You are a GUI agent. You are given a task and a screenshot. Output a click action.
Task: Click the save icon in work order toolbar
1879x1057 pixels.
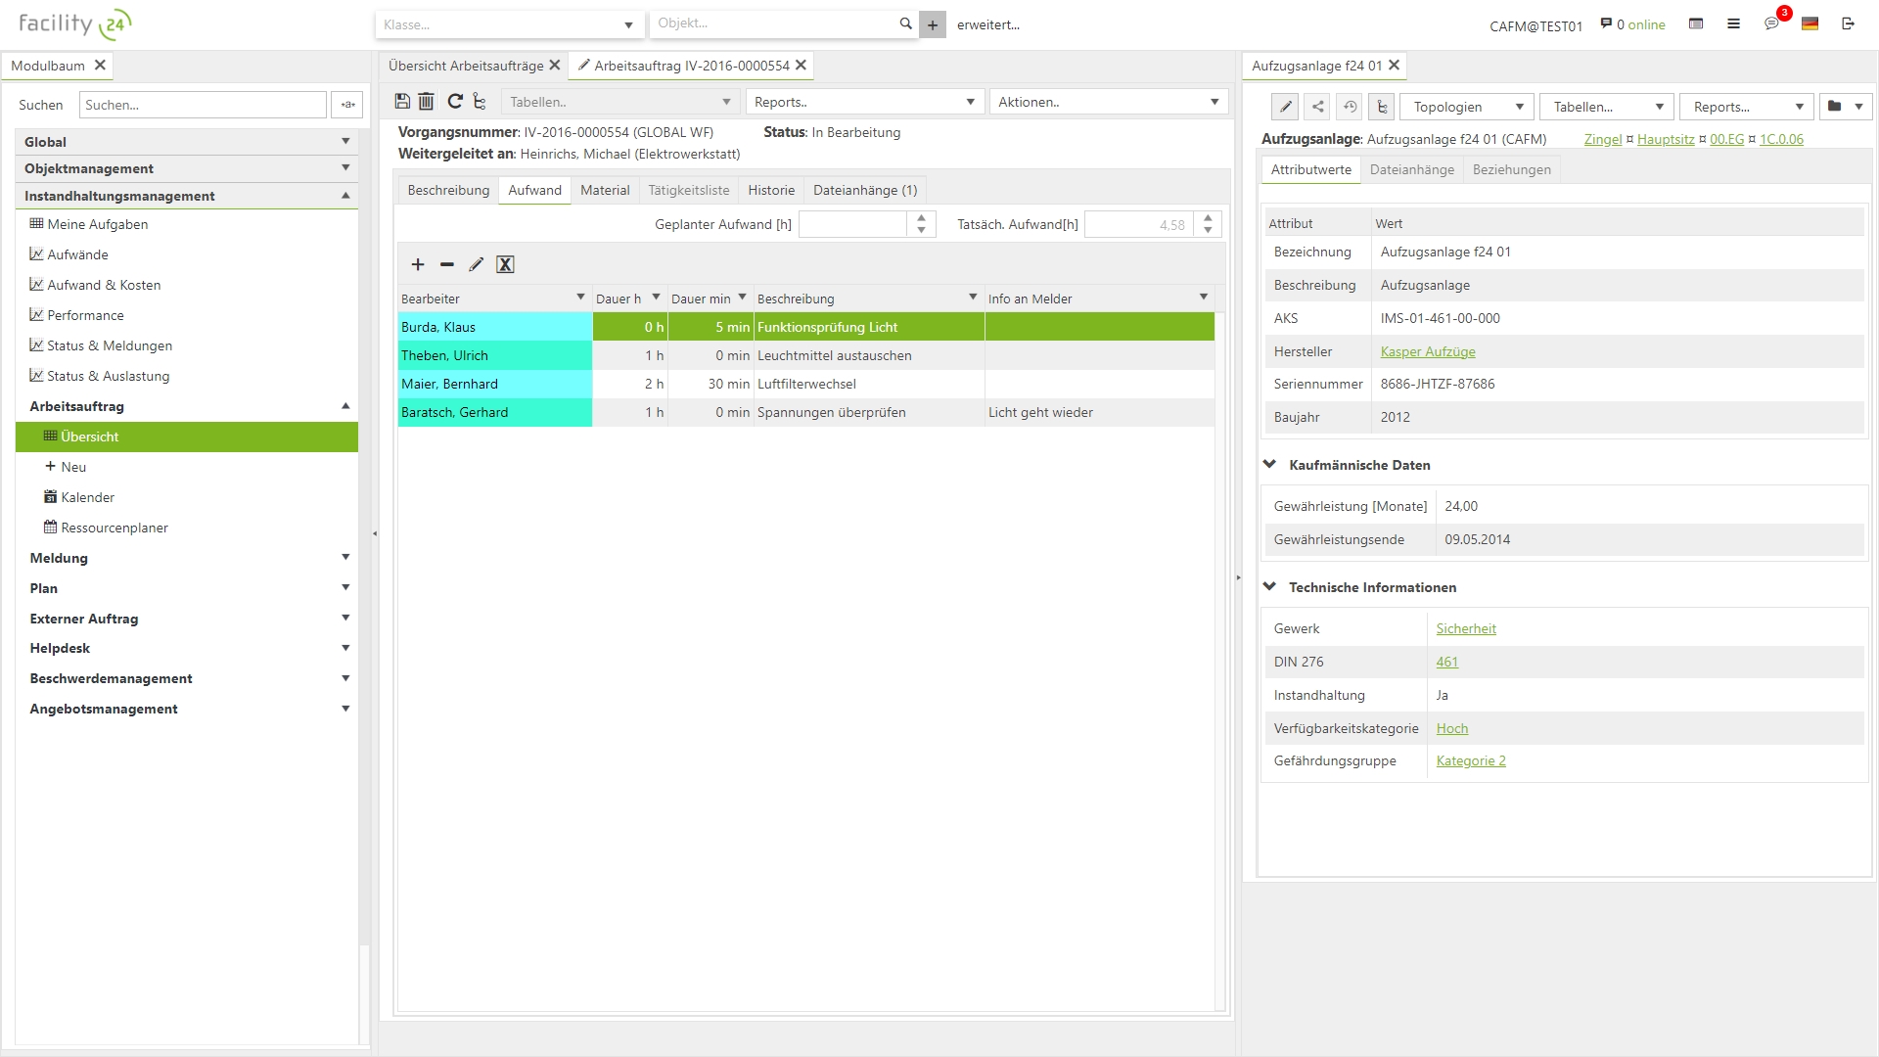point(402,101)
